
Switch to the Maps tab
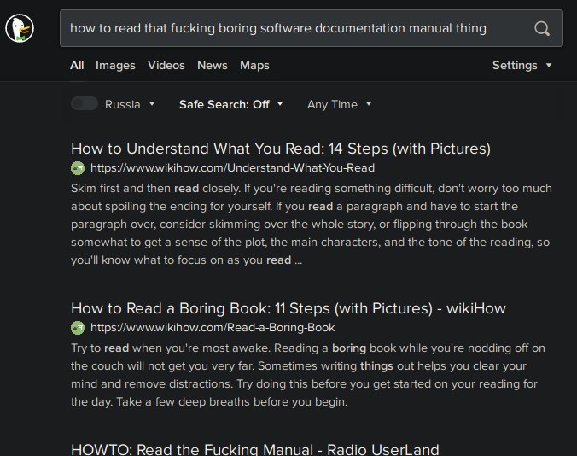(254, 65)
